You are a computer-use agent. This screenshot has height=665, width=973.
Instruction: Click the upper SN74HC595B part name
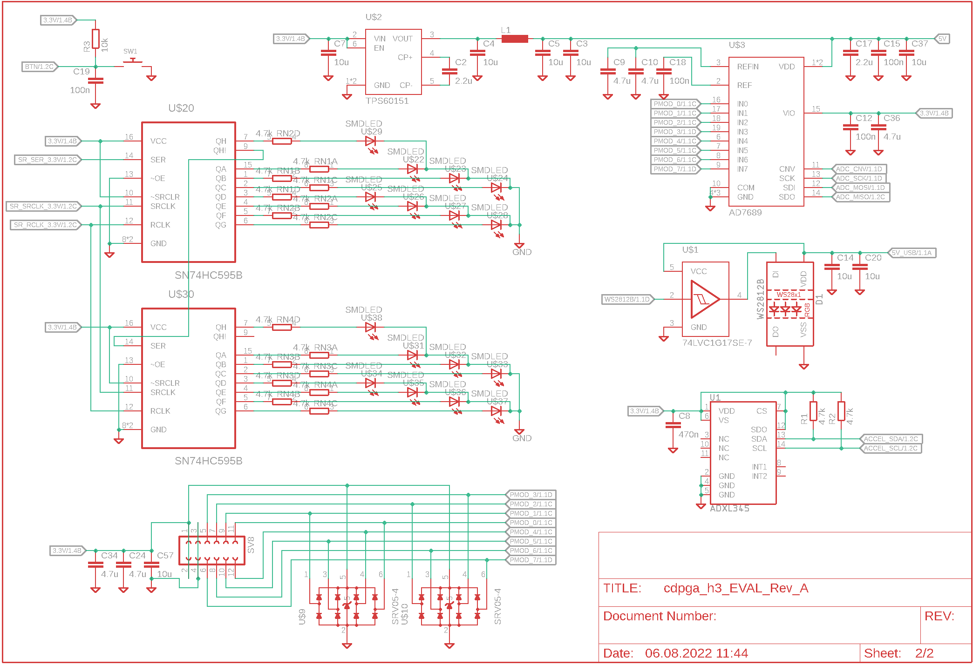point(209,275)
